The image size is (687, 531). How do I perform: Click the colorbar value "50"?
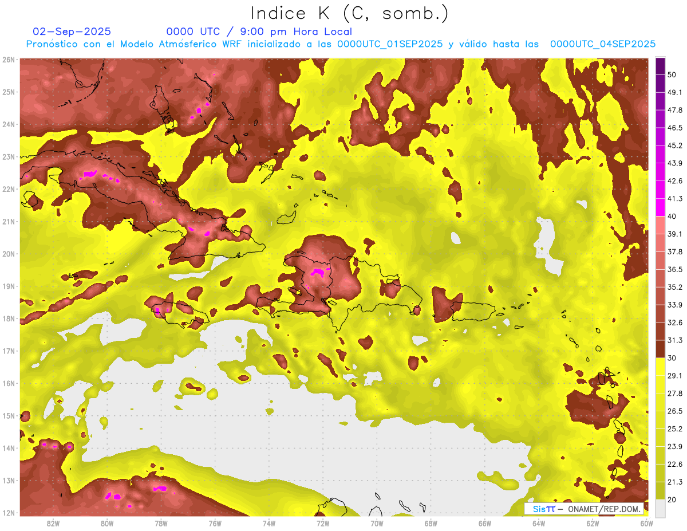672,74
